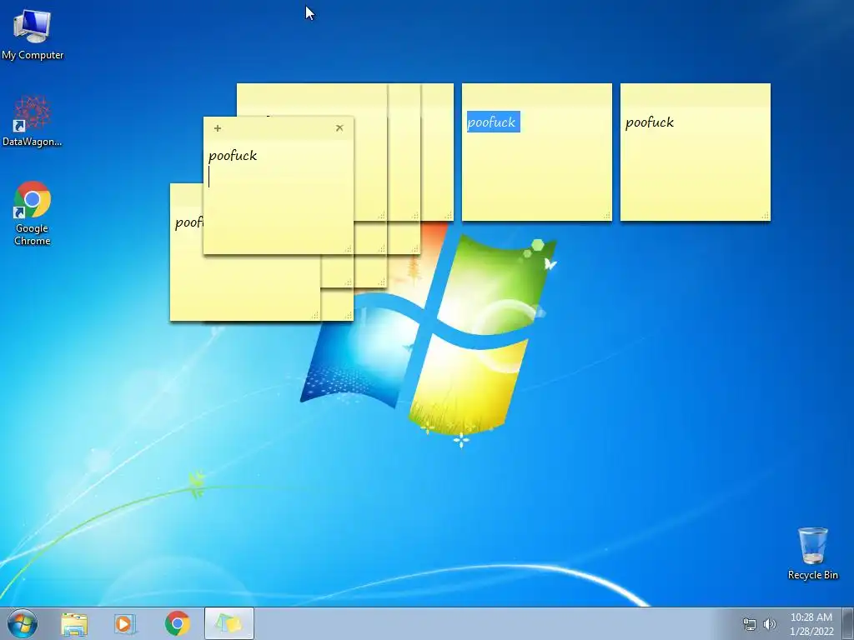The width and height of the screenshot is (854, 640).
Task: Open Google Chrome desktop shortcut
Action: pos(33,212)
